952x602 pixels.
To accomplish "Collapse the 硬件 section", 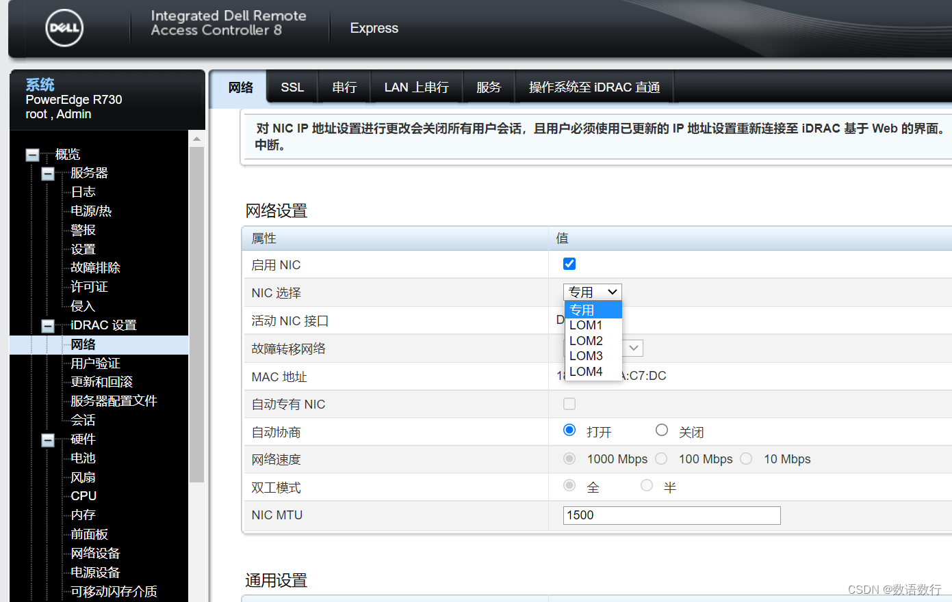I will coord(47,439).
